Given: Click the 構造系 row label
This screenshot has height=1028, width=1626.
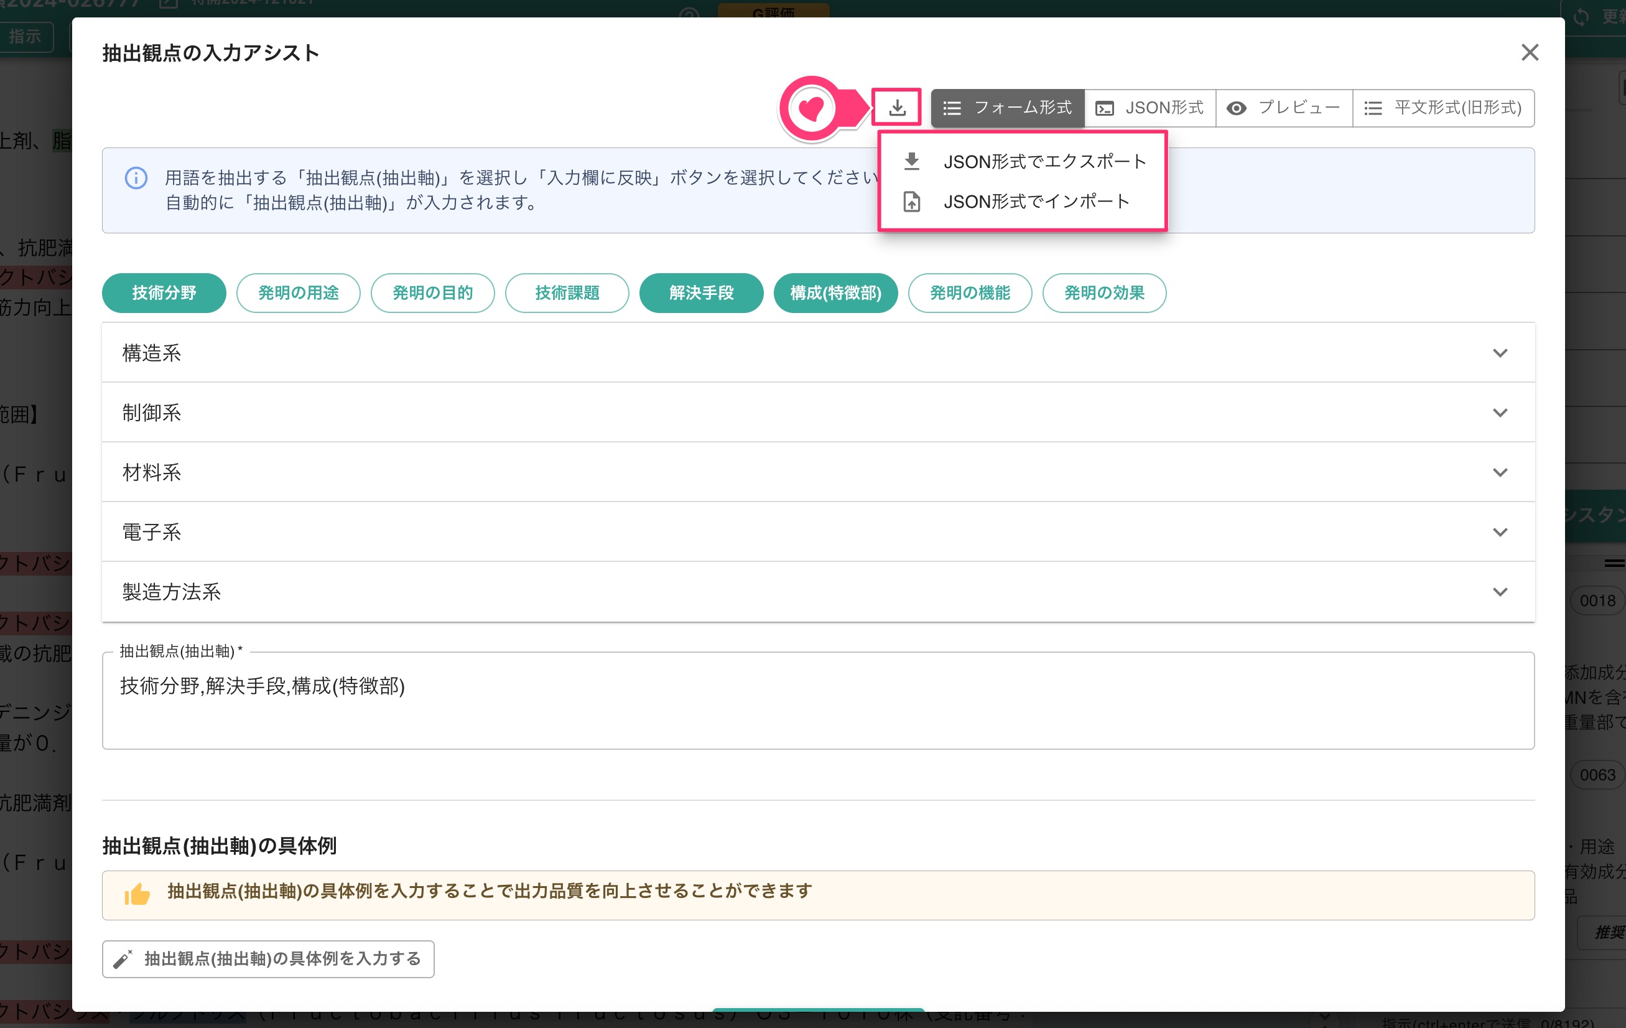Looking at the screenshot, I should (152, 353).
